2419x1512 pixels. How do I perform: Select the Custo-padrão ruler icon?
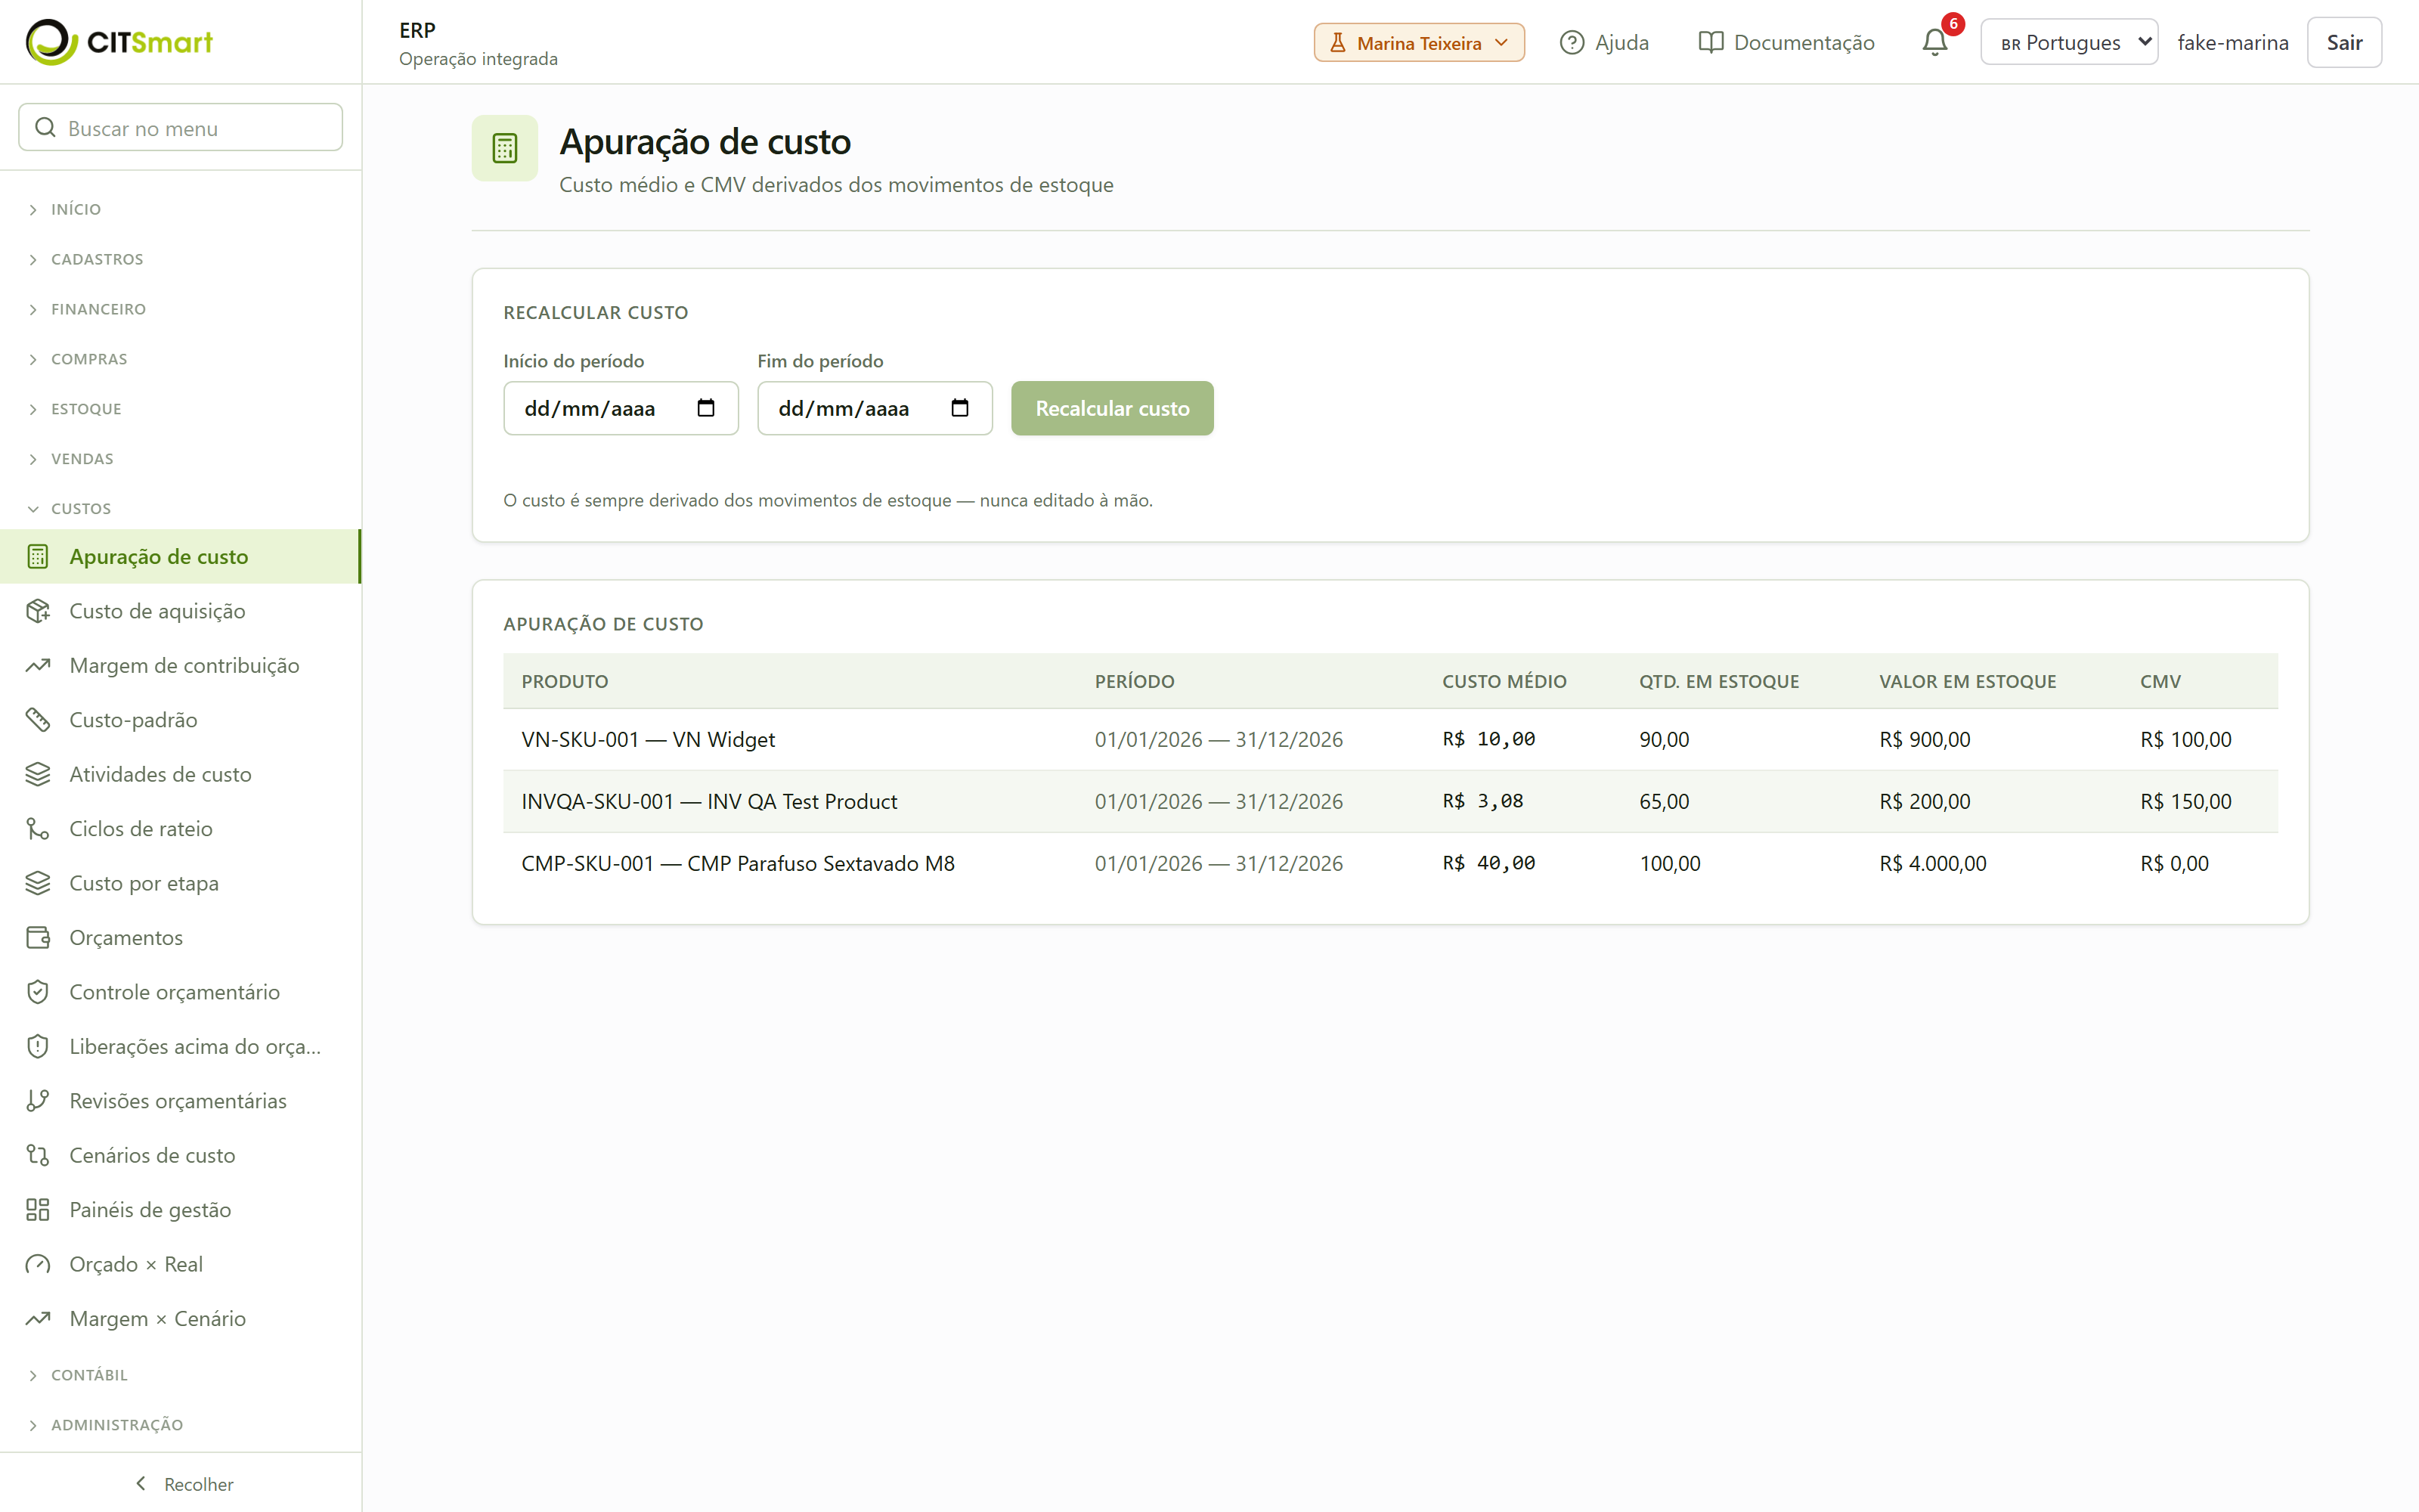[38, 720]
